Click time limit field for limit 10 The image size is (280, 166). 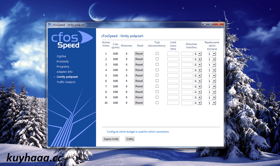pos(173,103)
